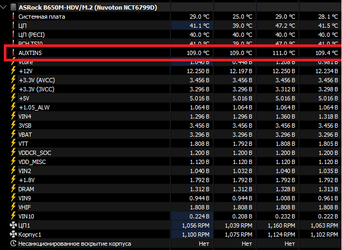Click the fan icon beside ЦП1

(13, 225)
